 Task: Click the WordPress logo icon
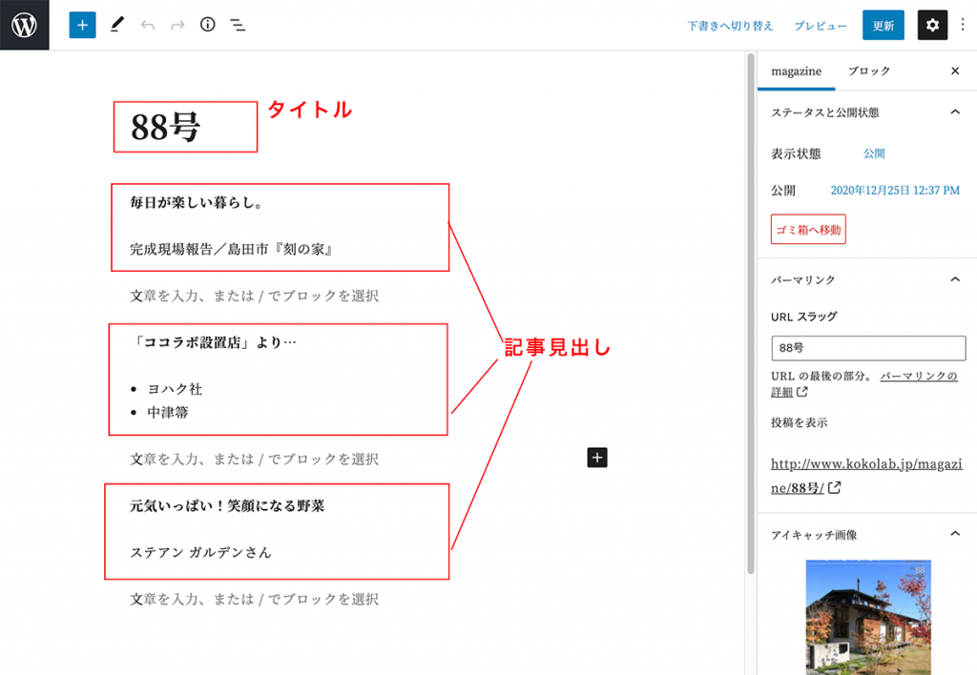pos(24,25)
